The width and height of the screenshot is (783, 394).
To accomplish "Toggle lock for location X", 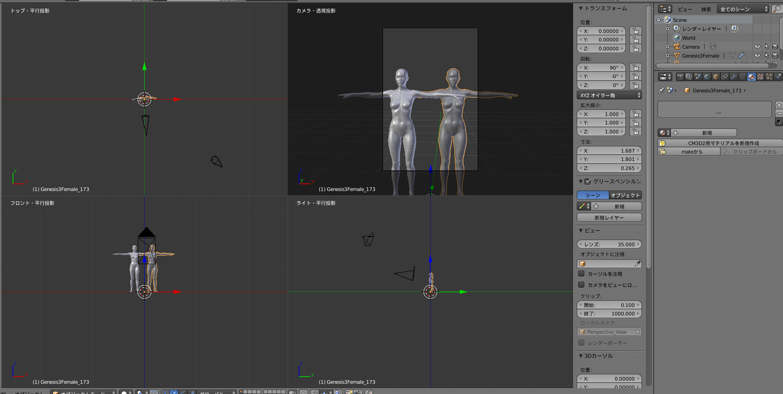I will tap(636, 31).
